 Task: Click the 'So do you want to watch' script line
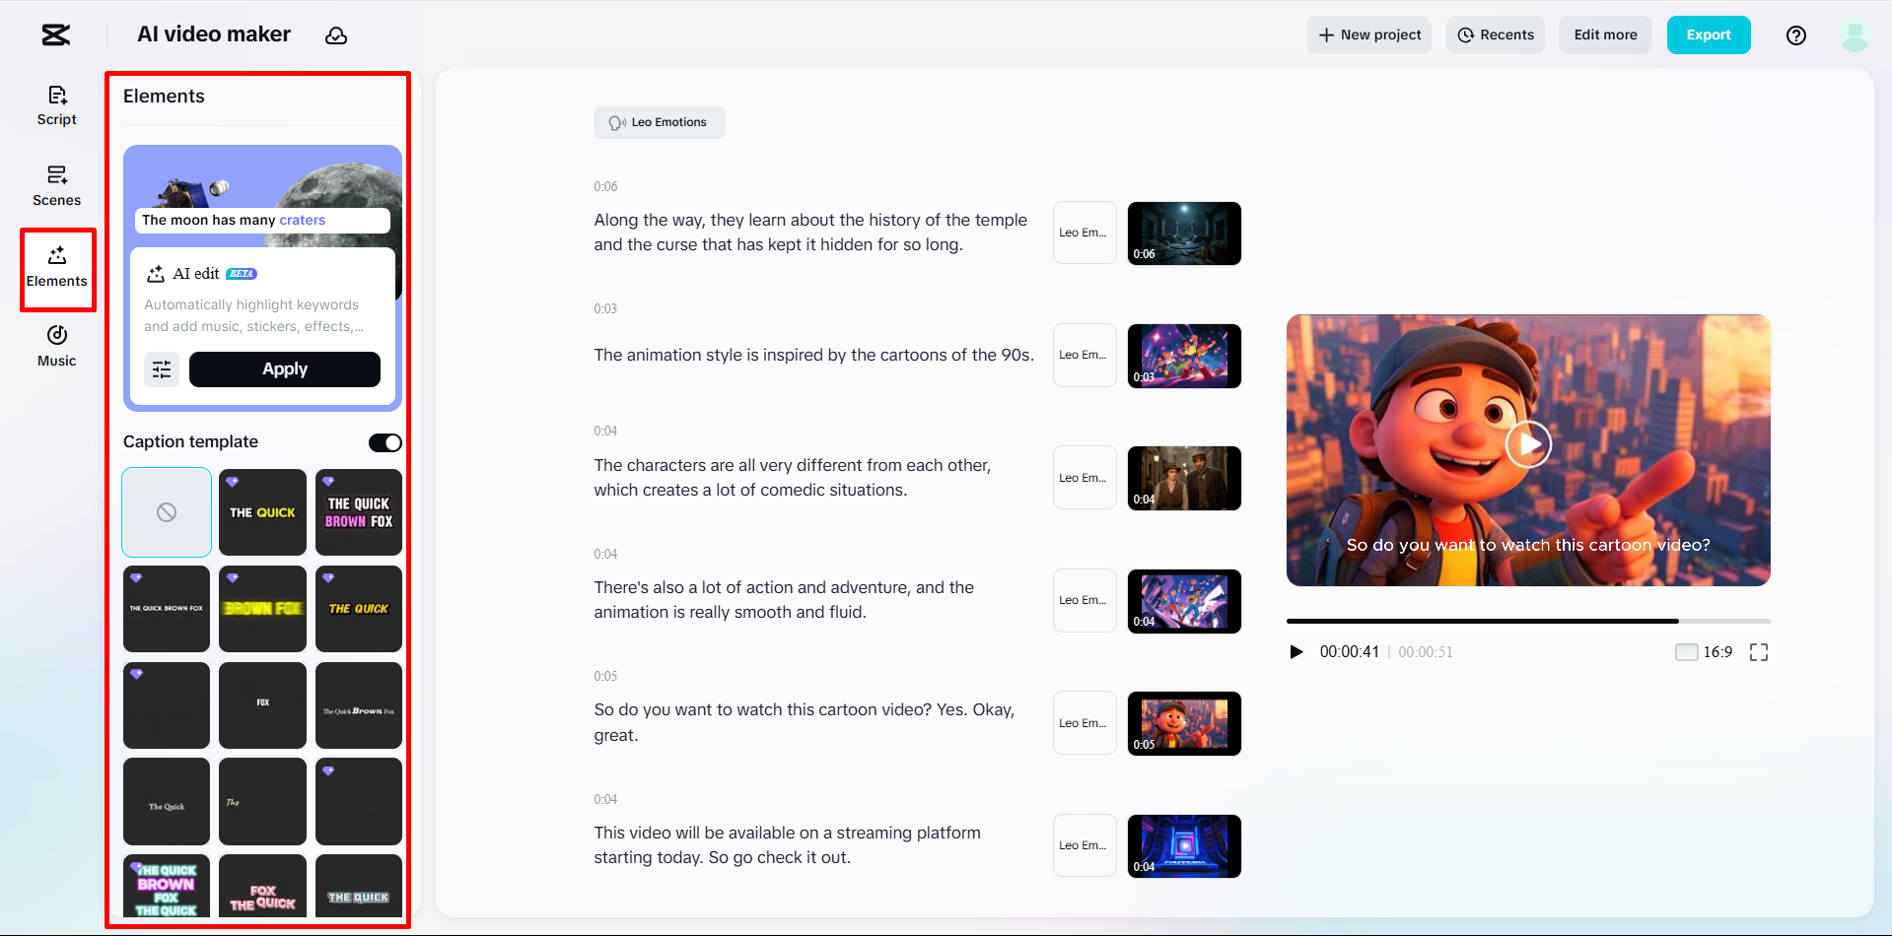click(x=804, y=722)
